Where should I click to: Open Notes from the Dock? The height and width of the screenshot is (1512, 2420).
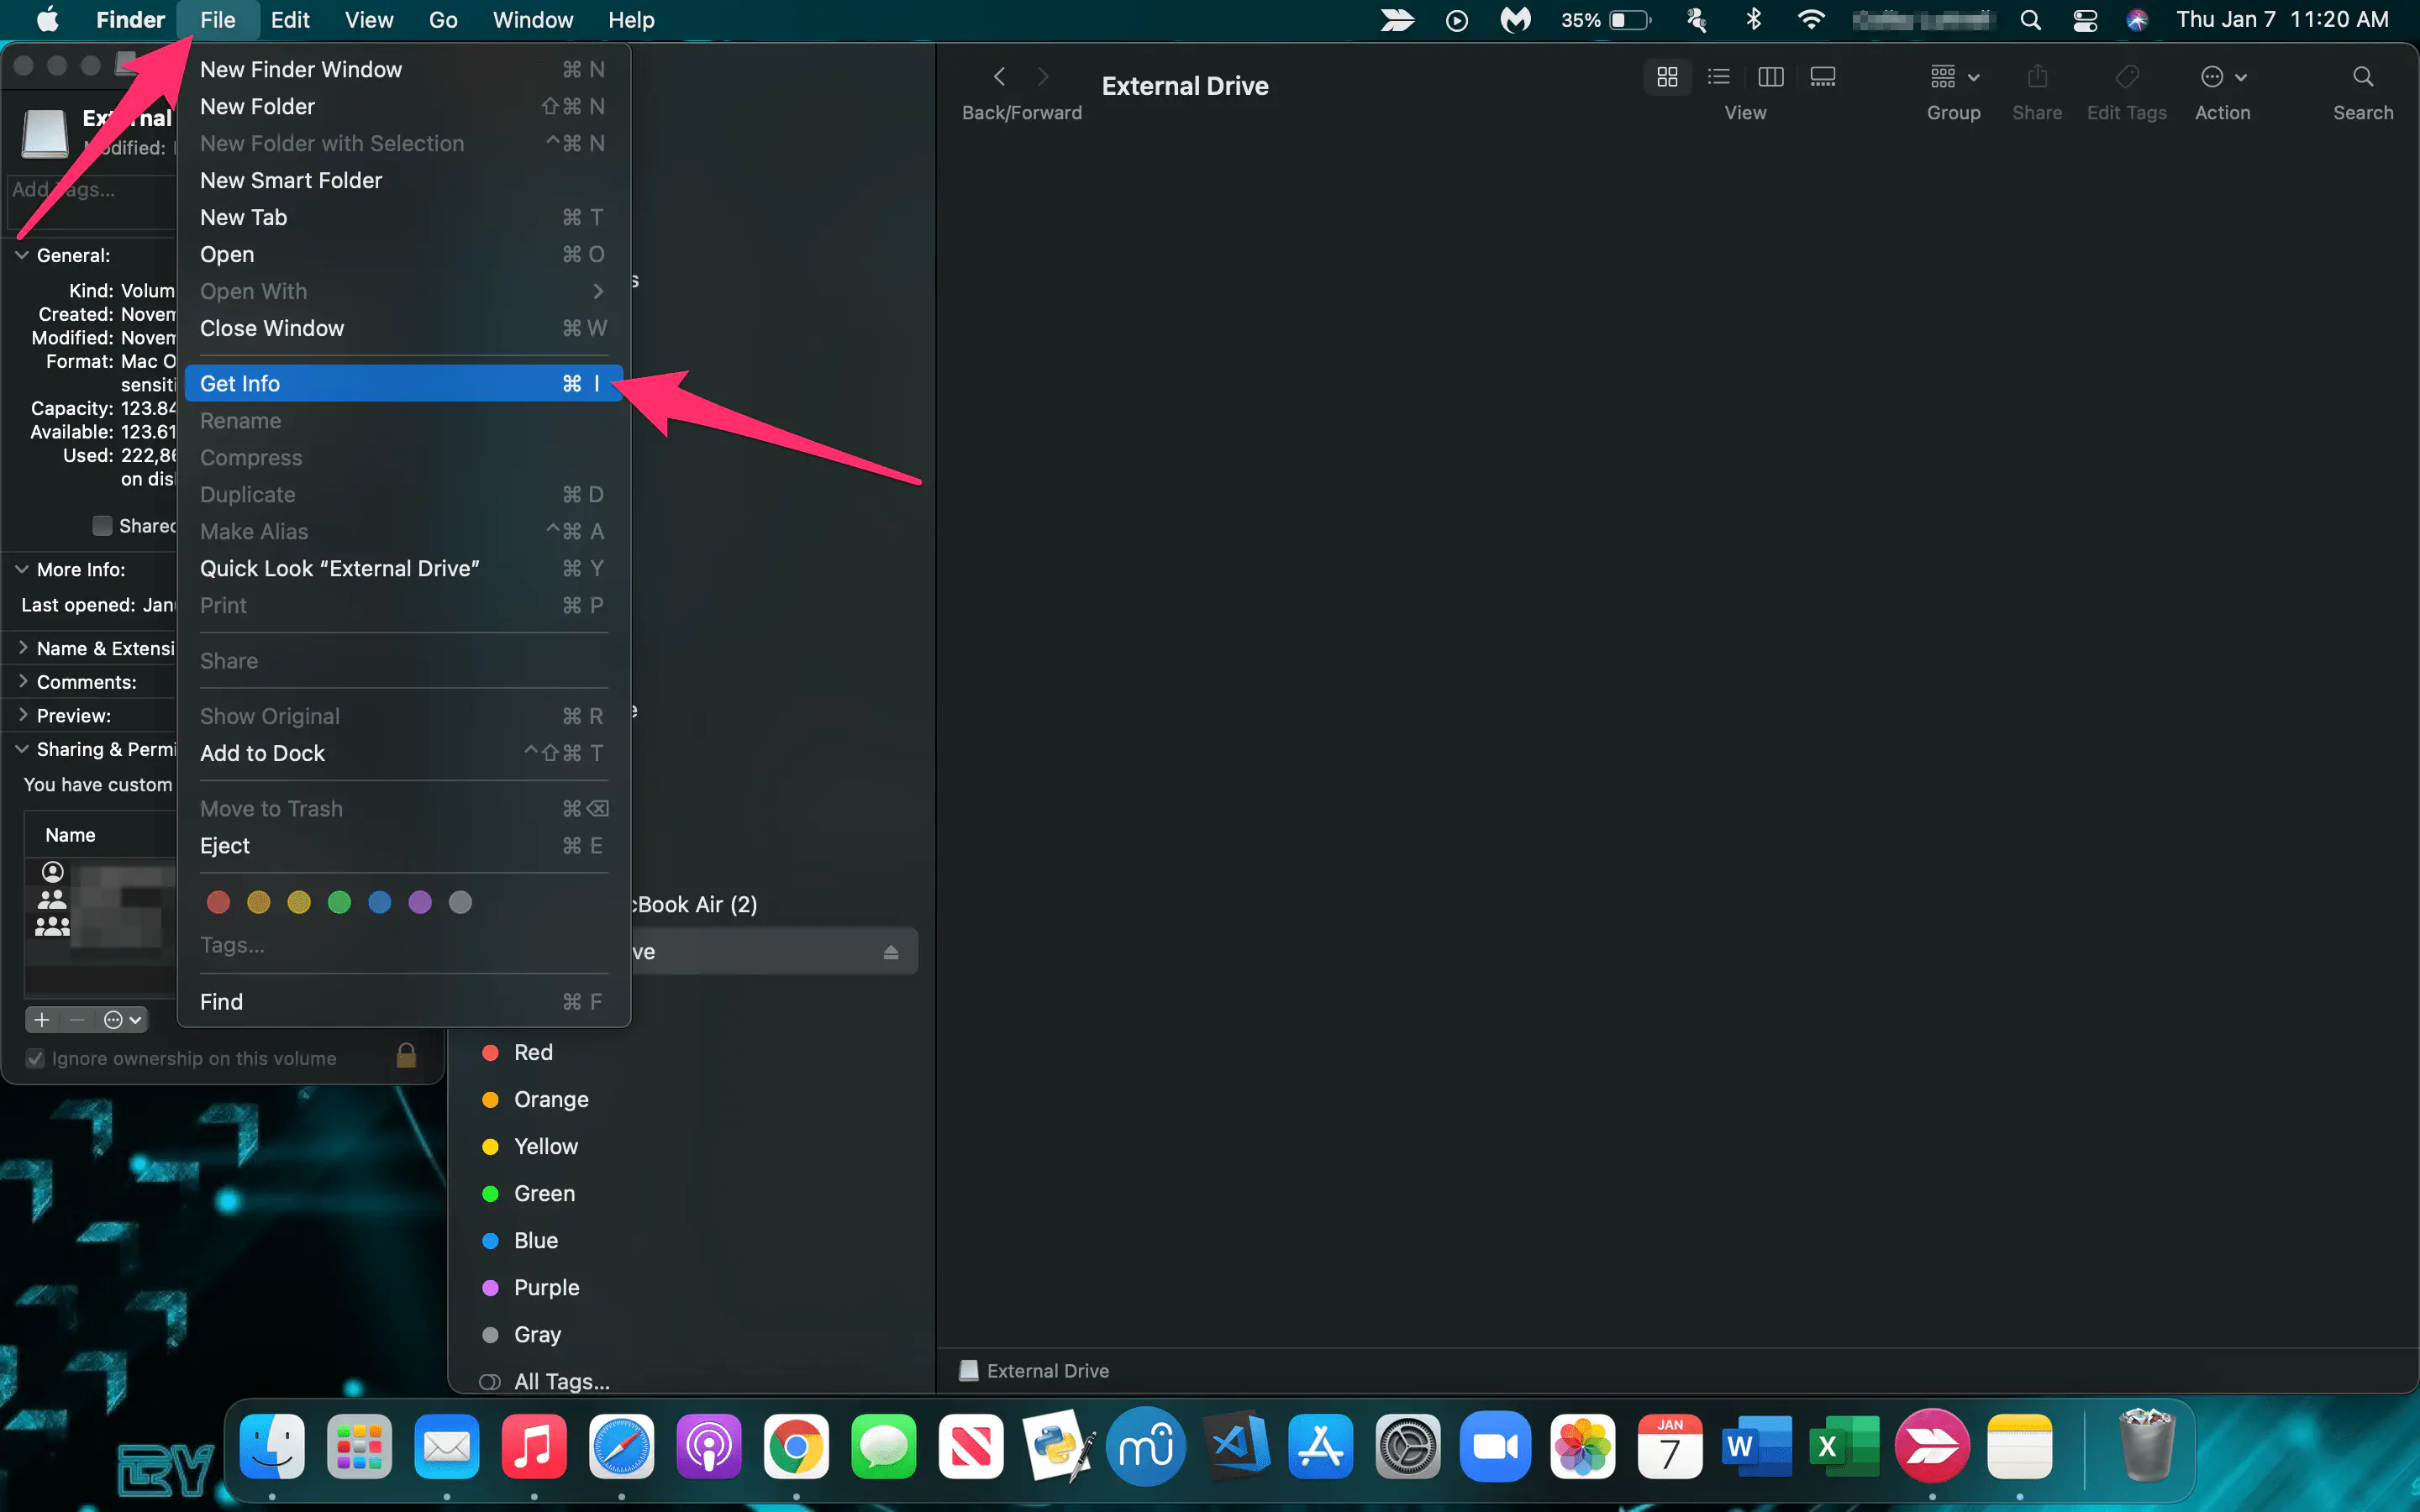[x=2019, y=1447]
